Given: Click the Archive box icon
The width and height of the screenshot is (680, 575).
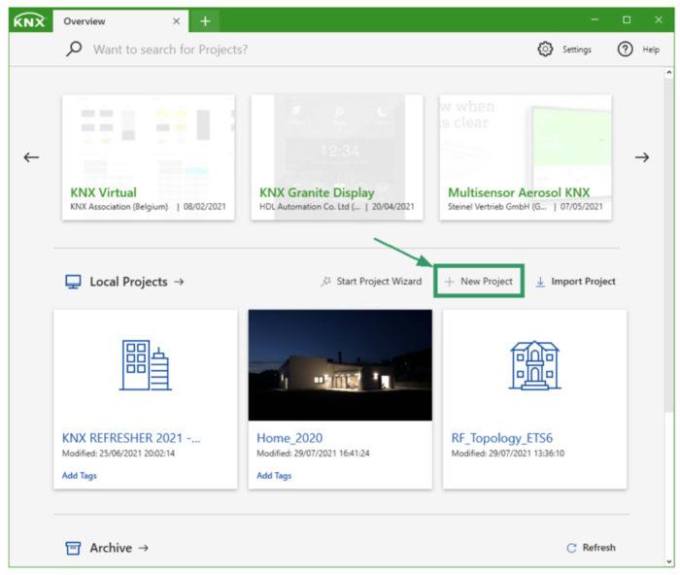Looking at the screenshot, I should click(73, 548).
